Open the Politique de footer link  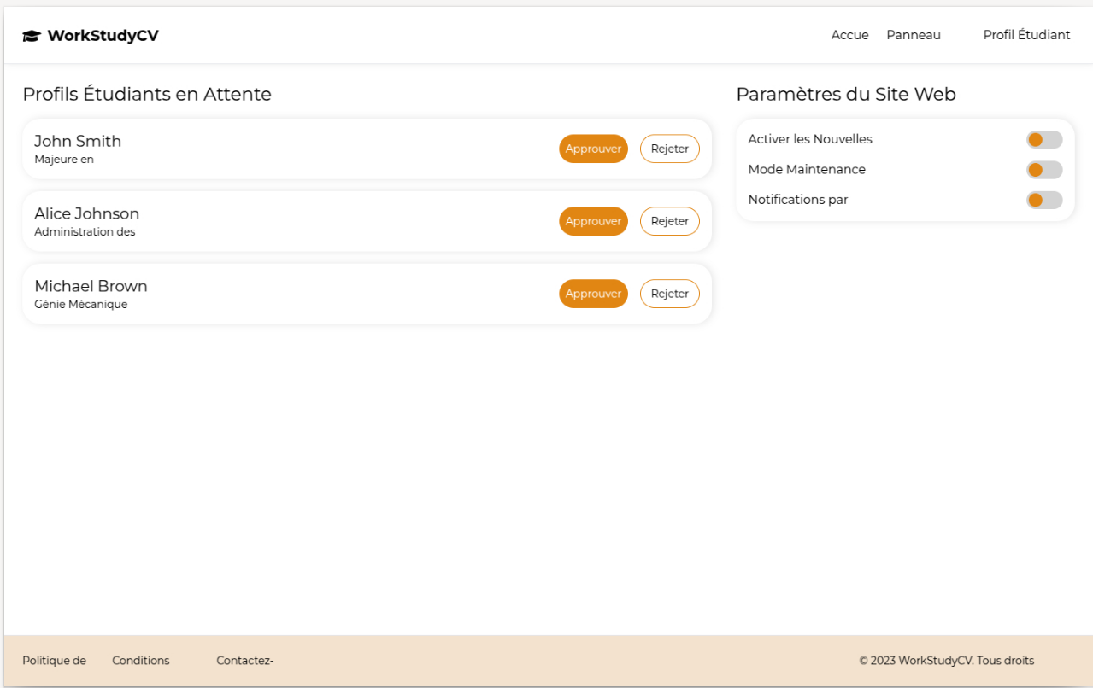tap(54, 661)
